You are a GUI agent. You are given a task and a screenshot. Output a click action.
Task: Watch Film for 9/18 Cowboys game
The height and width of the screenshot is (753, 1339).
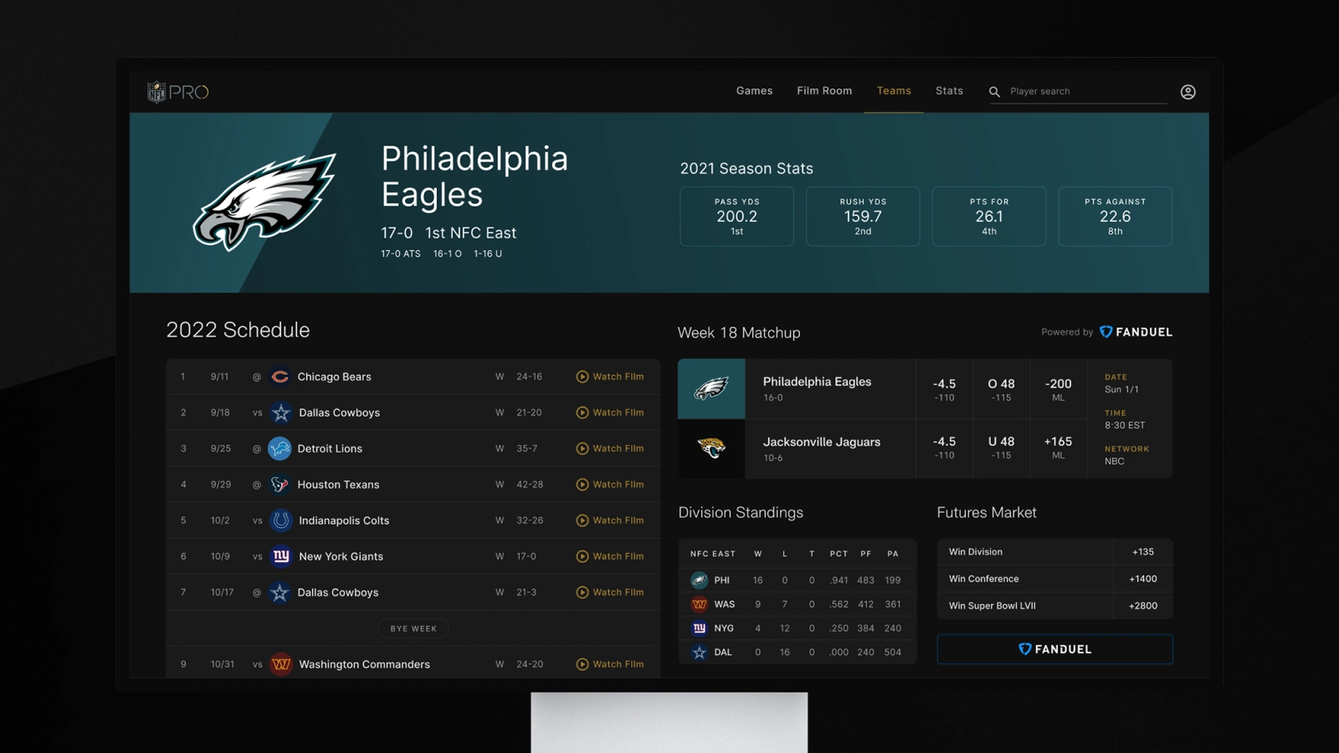(610, 412)
